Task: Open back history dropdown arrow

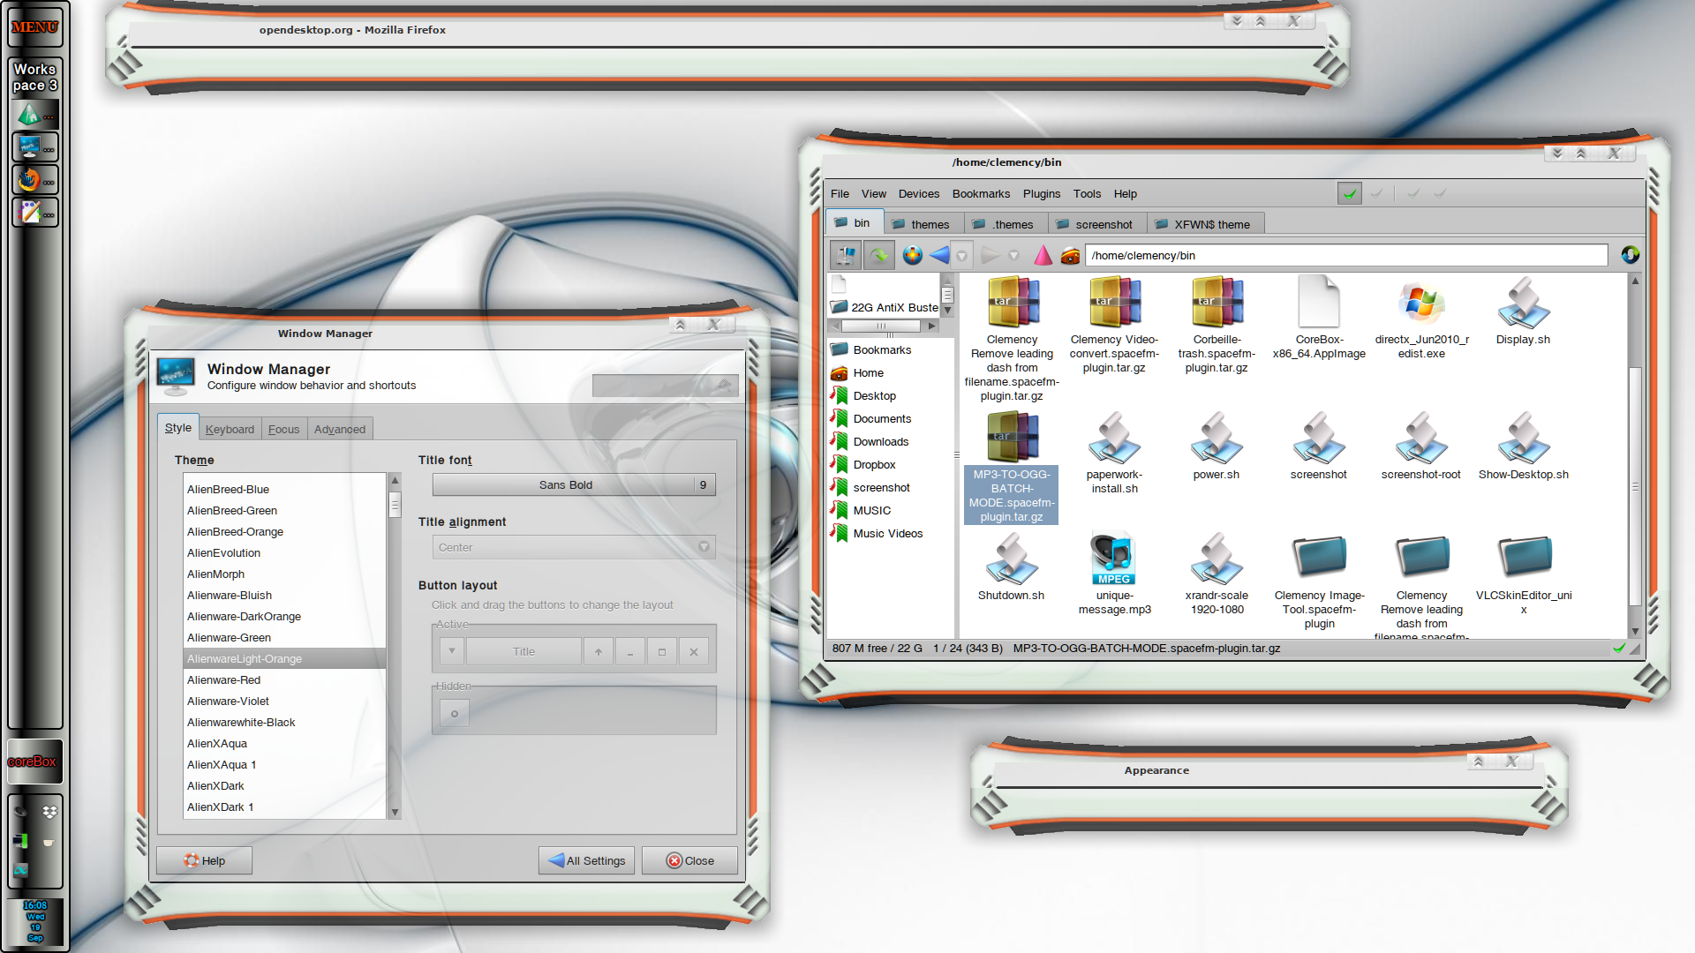Action: pyautogui.click(x=962, y=256)
